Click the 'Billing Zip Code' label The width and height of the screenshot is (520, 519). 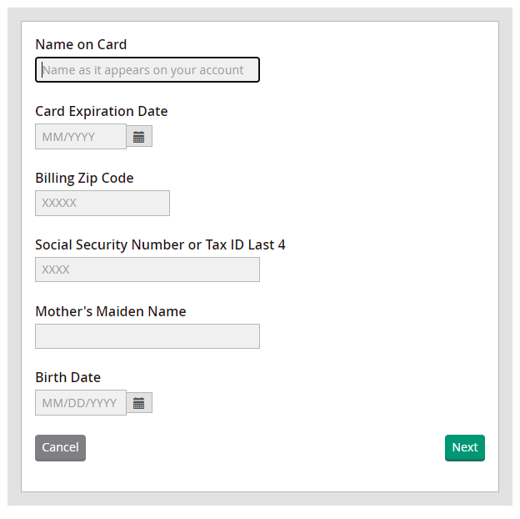tap(84, 178)
